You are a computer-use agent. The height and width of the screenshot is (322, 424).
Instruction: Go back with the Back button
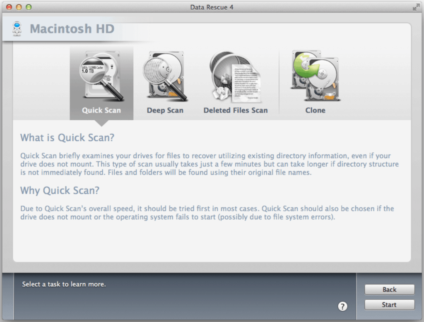(389, 290)
